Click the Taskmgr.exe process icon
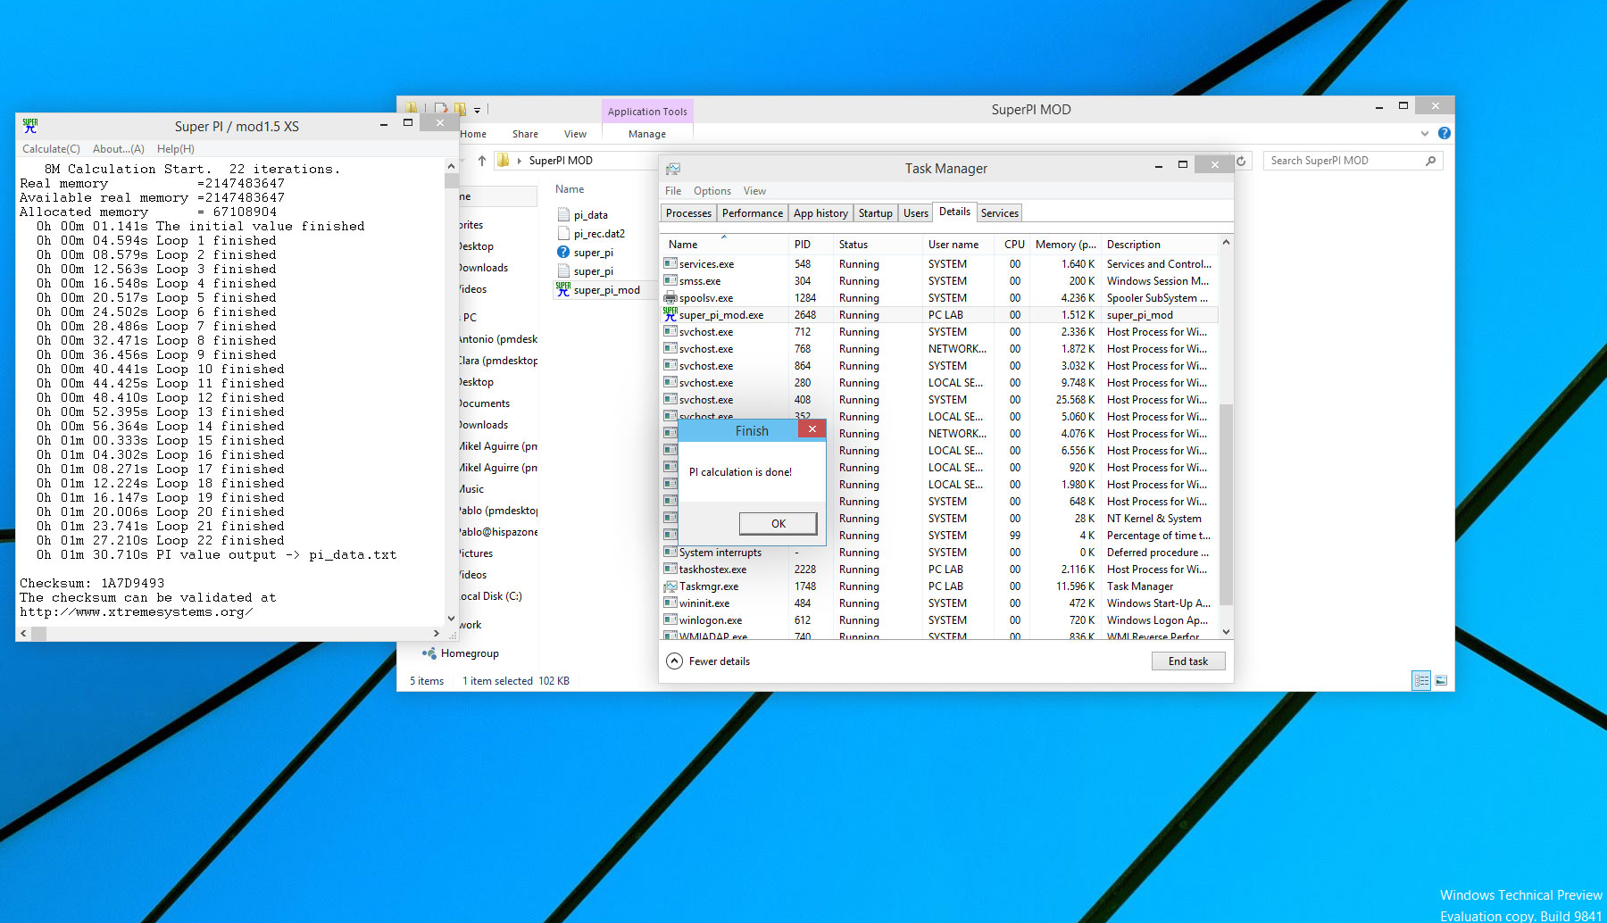1607x923 pixels. 670,586
